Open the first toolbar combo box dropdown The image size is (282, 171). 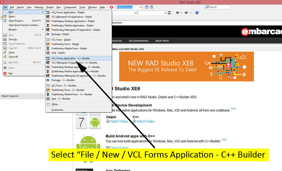pos(135,13)
